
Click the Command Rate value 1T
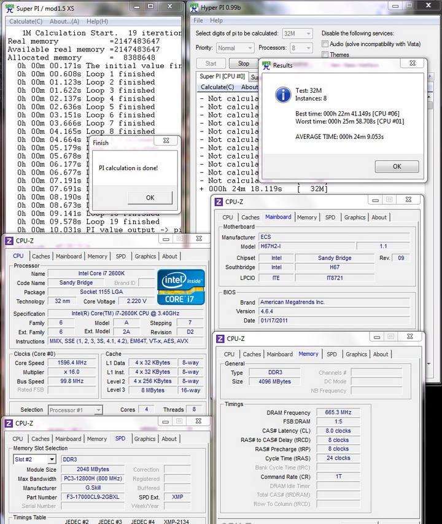338,477
